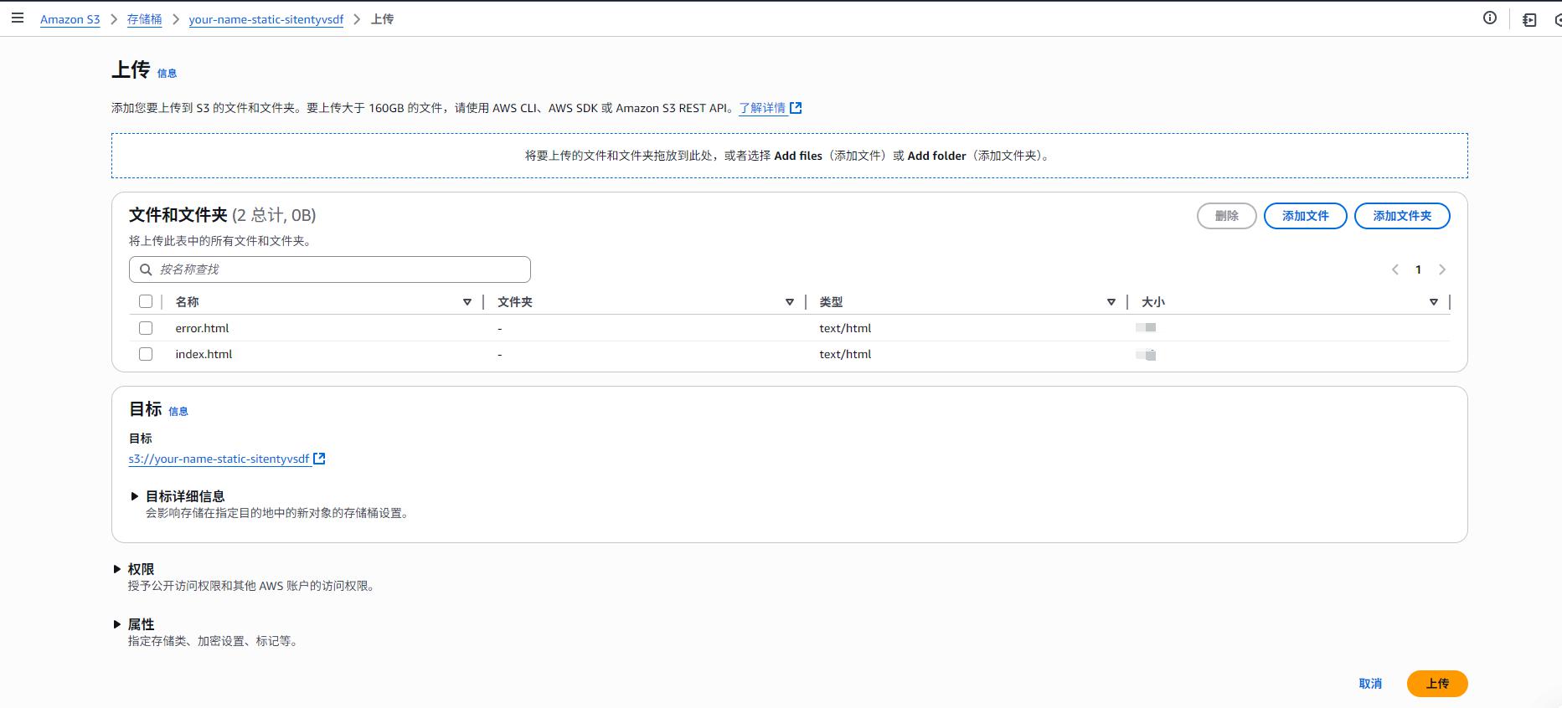Sort by the 名称 column arrow
Viewport: 1562px width, 708px height.
(x=467, y=302)
